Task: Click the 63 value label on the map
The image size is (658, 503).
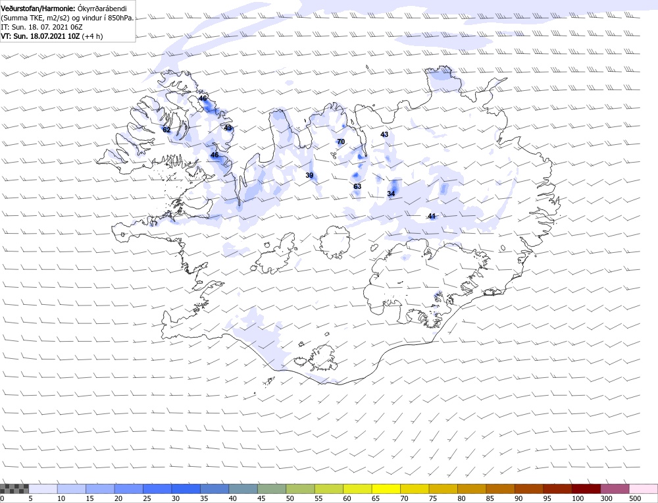Action: pos(357,186)
